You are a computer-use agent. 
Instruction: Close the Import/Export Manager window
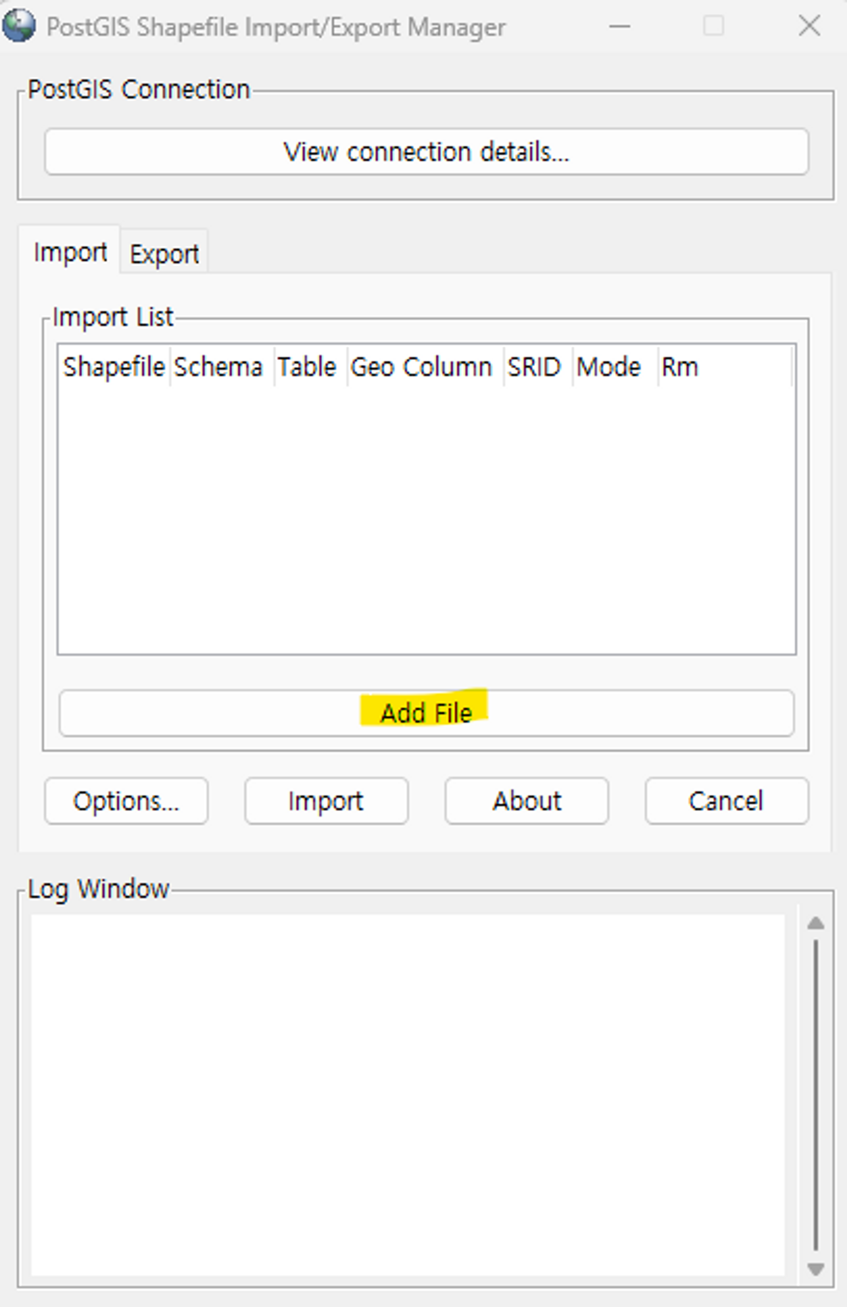pyautogui.click(x=810, y=26)
